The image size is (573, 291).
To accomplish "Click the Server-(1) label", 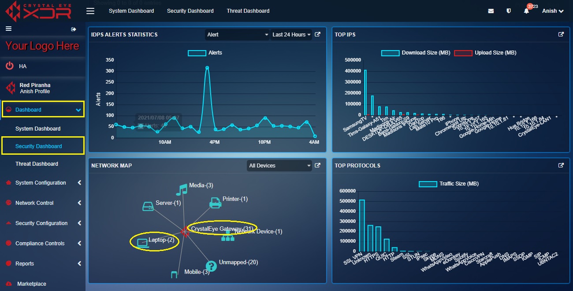I will tap(168, 203).
